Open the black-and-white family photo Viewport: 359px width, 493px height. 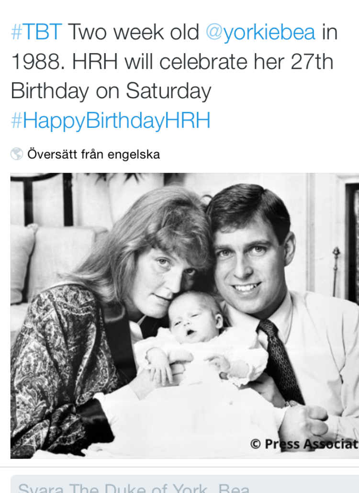tap(185, 315)
